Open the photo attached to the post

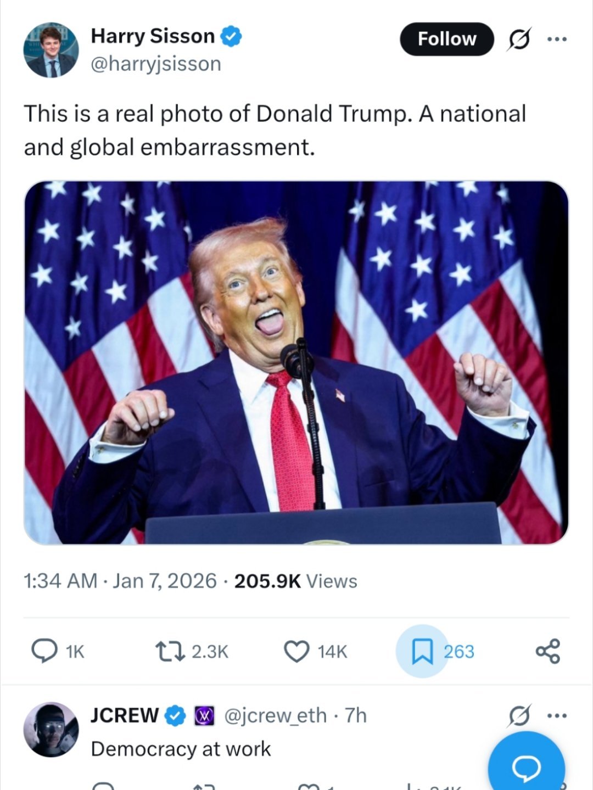click(x=296, y=362)
